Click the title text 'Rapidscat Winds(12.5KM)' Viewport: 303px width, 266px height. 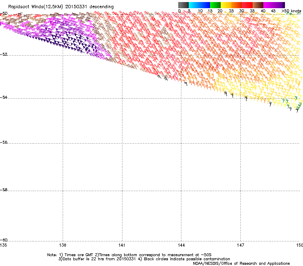click(x=36, y=7)
